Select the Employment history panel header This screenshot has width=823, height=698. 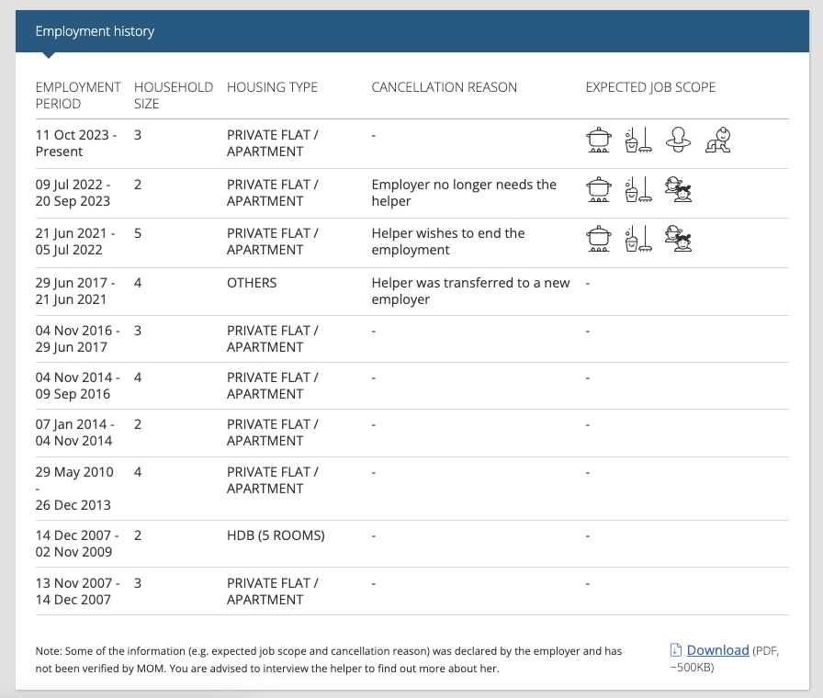412,31
